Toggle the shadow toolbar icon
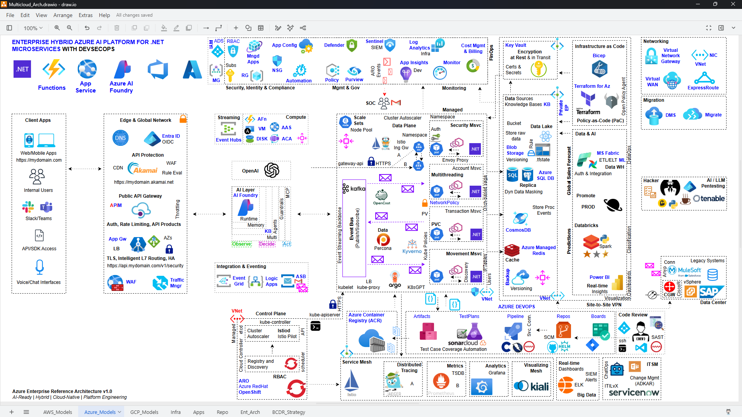 tap(189, 28)
